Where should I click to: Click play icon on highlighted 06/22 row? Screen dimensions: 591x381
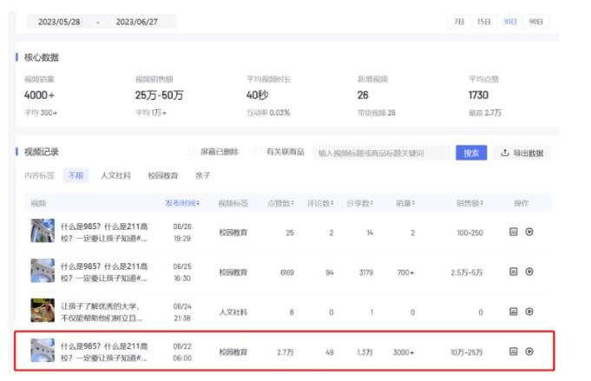coord(529,351)
